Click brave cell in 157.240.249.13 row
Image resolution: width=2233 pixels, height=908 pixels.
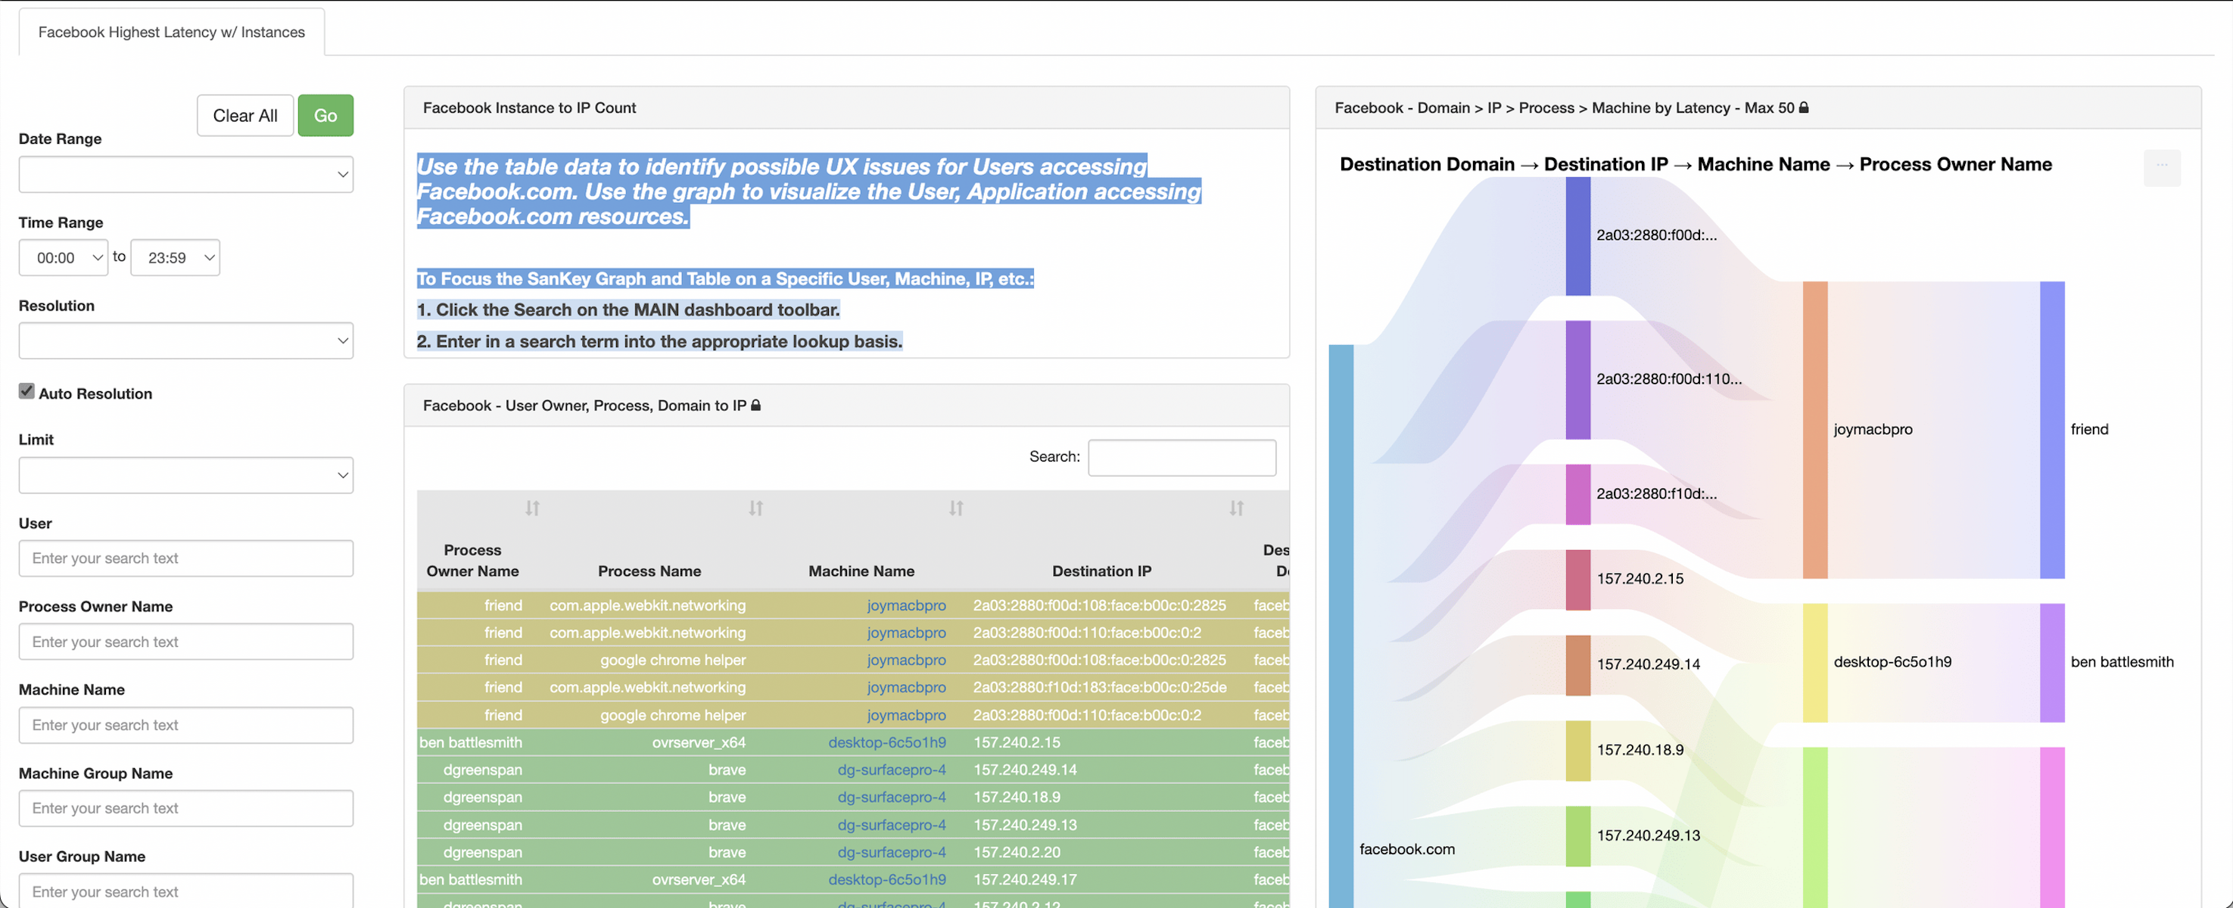[x=727, y=824]
